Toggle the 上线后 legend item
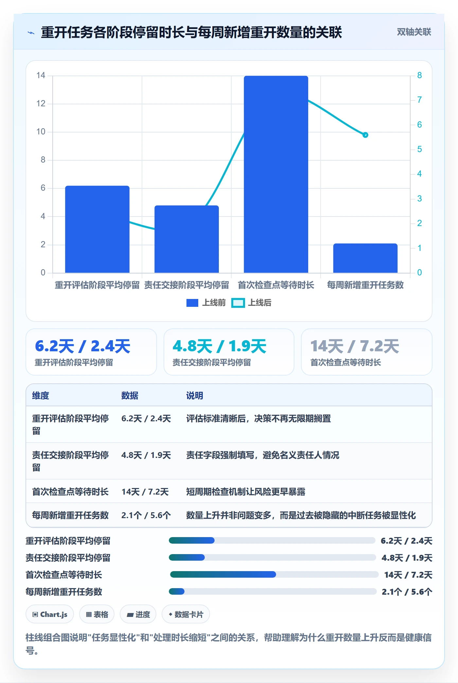The width and height of the screenshot is (458, 683). tap(251, 303)
